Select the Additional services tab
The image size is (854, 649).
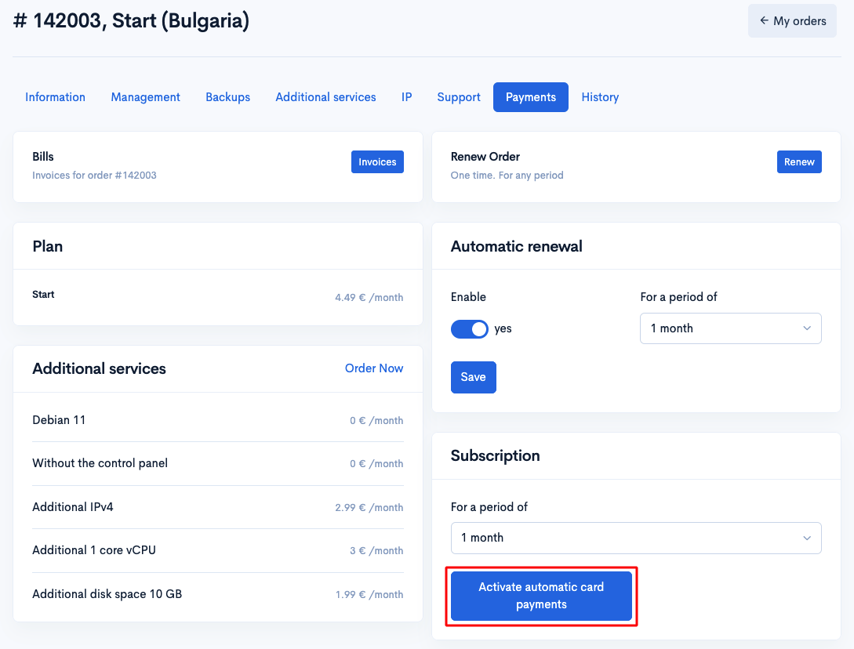(x=325, y=97)
